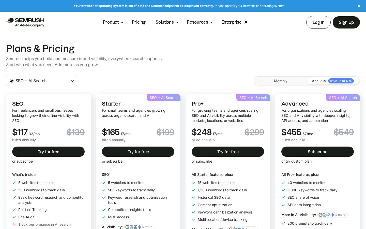Click checkmark beside Historical SEO data
Screen dimensions: 366x229
pyautogui.click(x=194, y=197)
